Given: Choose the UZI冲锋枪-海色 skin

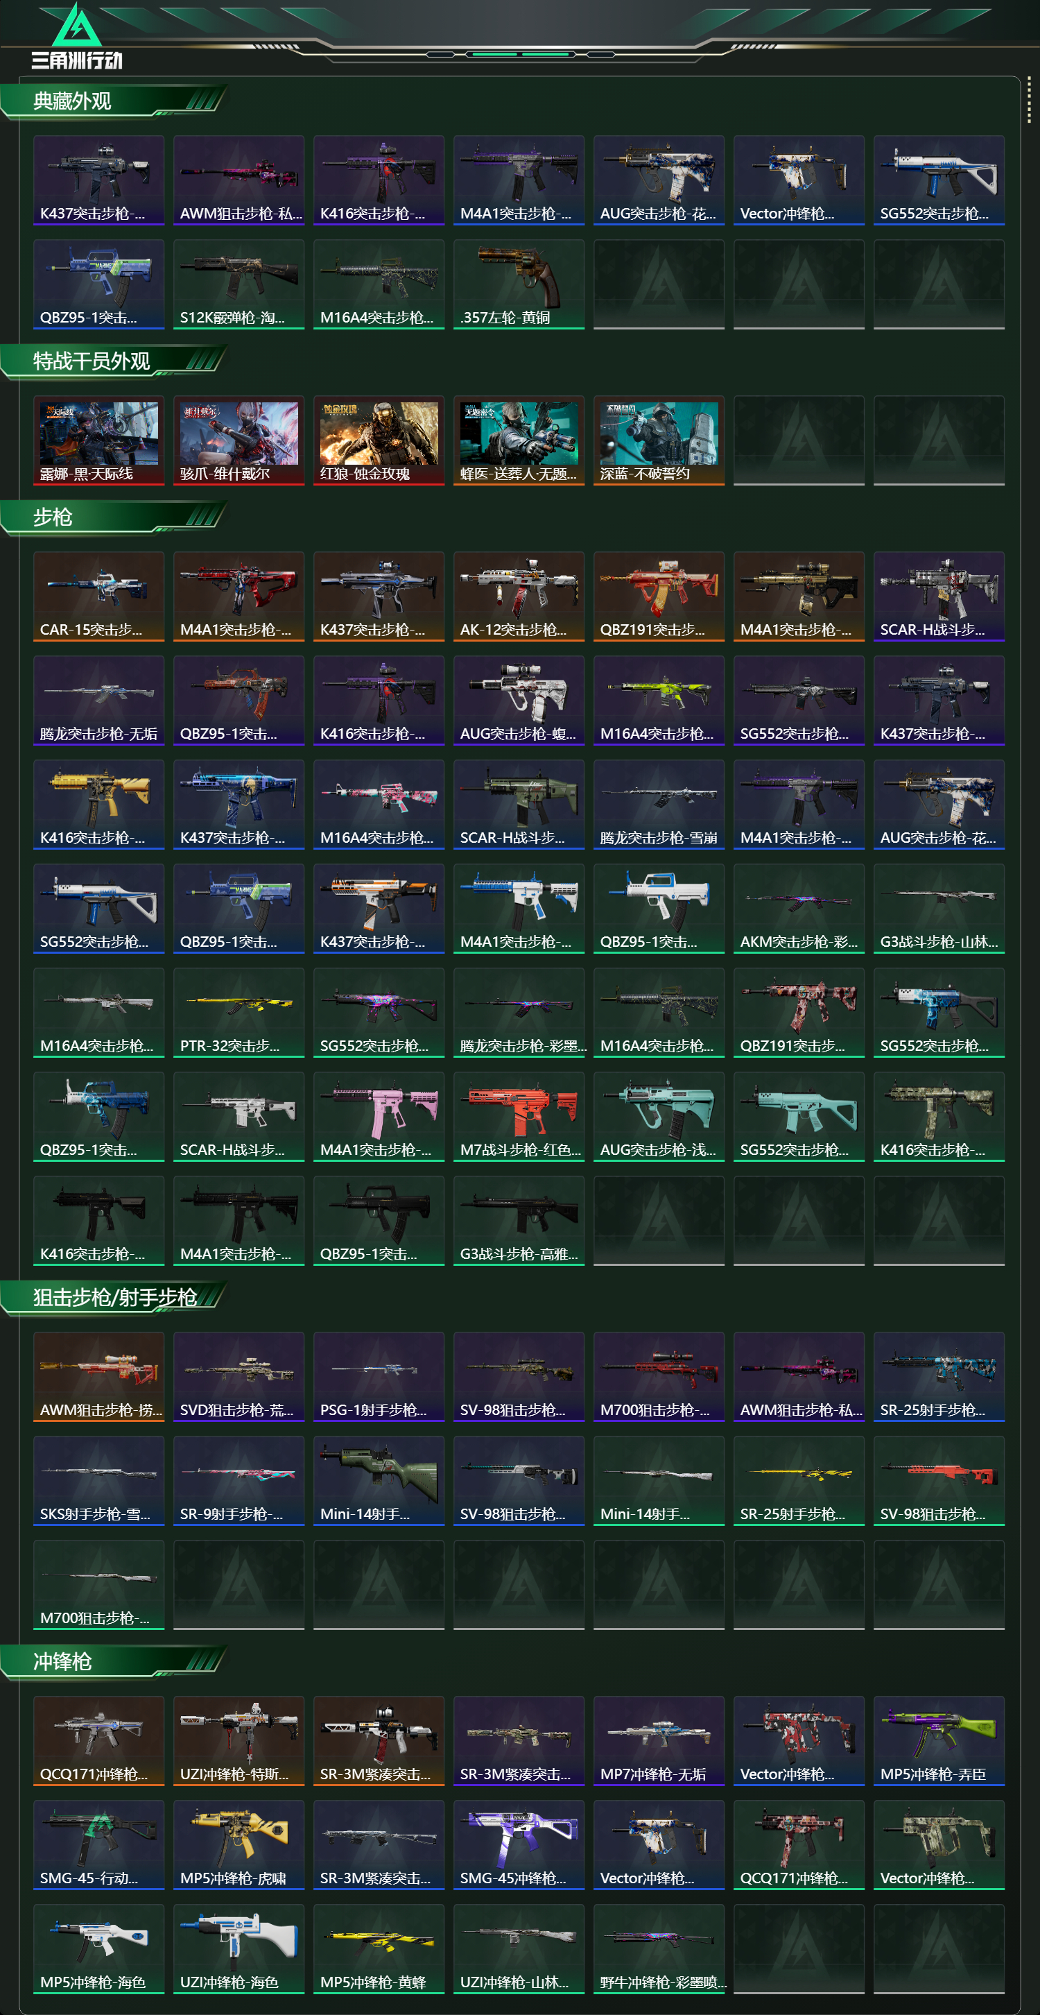Looking at the screenshot, I should [x=239, y=1948].
